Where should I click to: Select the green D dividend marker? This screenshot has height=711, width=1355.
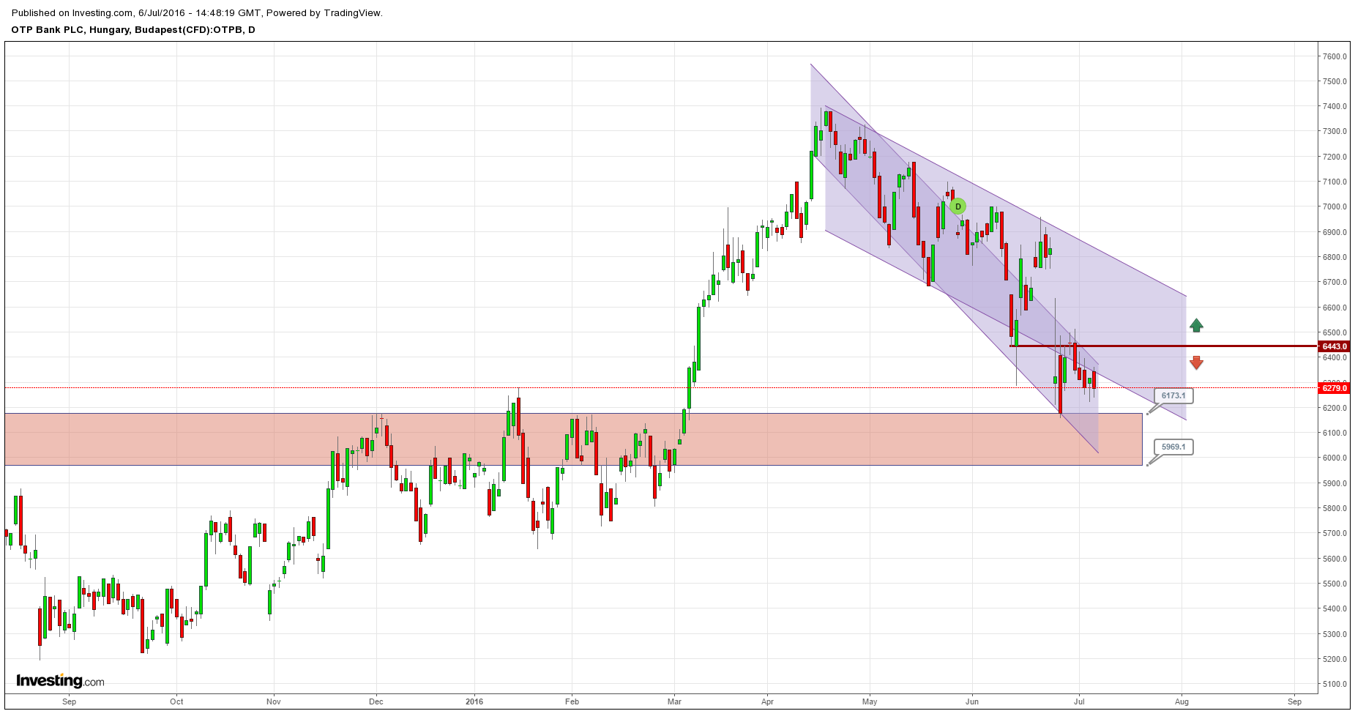tap(958, 207)
